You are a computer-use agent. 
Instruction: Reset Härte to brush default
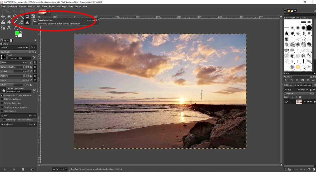coord(31,80)
